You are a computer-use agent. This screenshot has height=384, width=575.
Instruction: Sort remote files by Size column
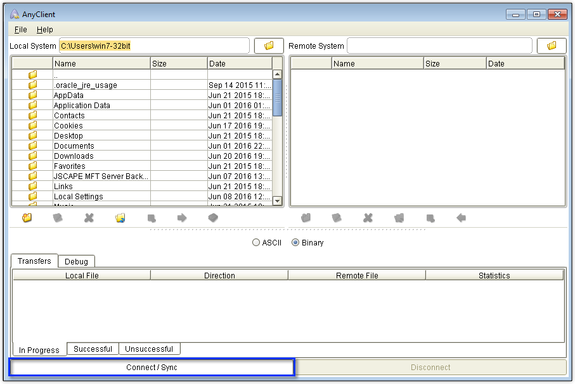click(455, 63)
